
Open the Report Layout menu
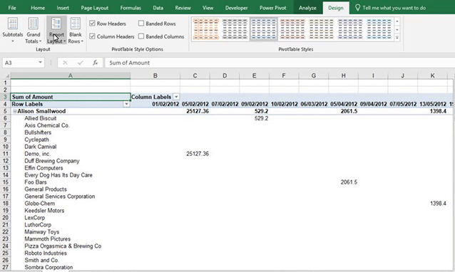56,31
